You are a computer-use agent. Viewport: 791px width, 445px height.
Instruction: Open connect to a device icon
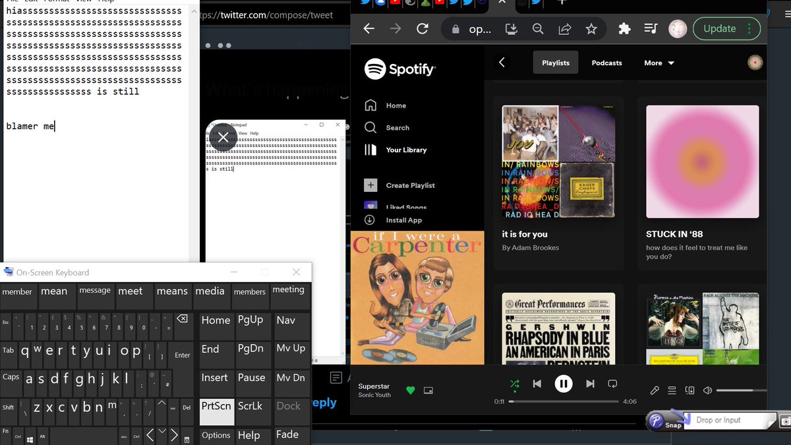pyautogui.click(x=690, y=390)
